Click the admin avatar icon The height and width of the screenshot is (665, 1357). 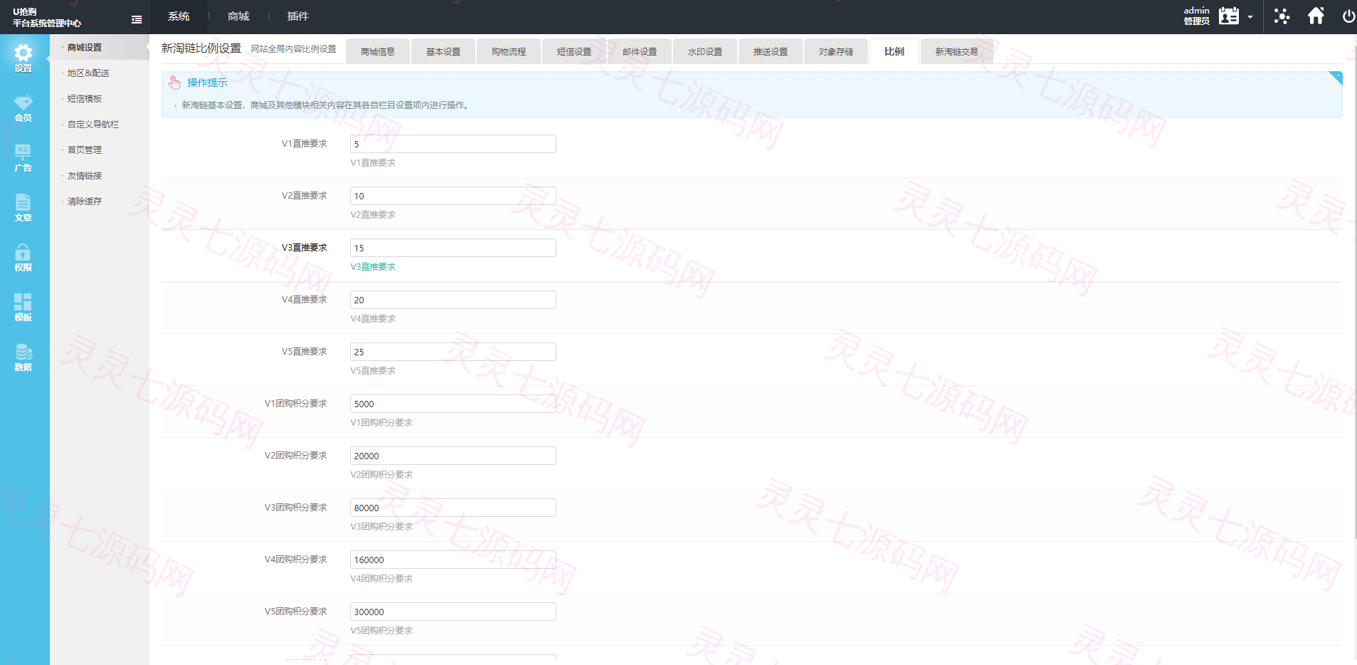1229,16
